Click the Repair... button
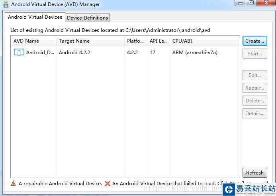The height and width of the screenshot is (196, 276). (x=255, y=88)
